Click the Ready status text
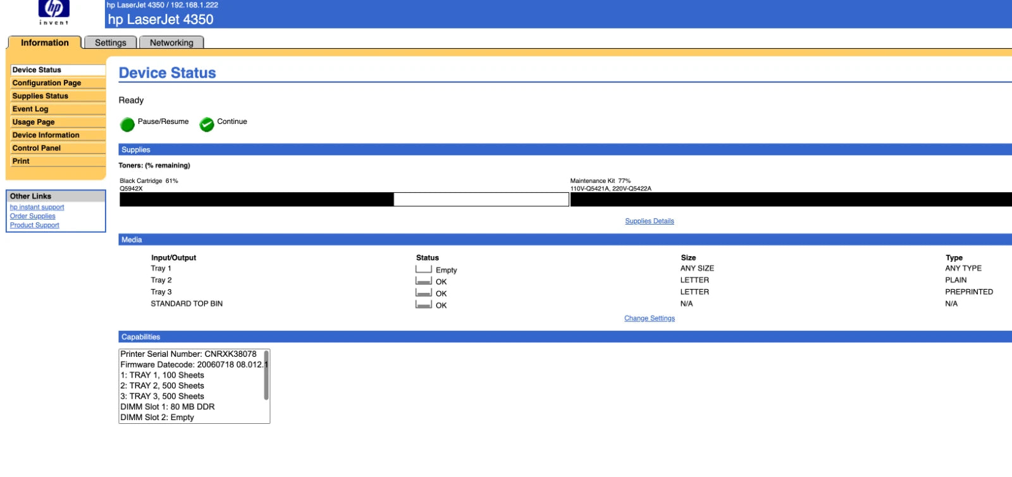The image size is (1012, 477). [x=131, y=100]
